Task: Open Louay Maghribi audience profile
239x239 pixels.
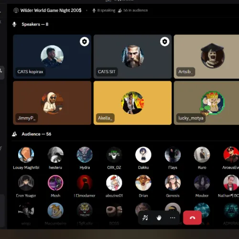Action: coord(26,155)
